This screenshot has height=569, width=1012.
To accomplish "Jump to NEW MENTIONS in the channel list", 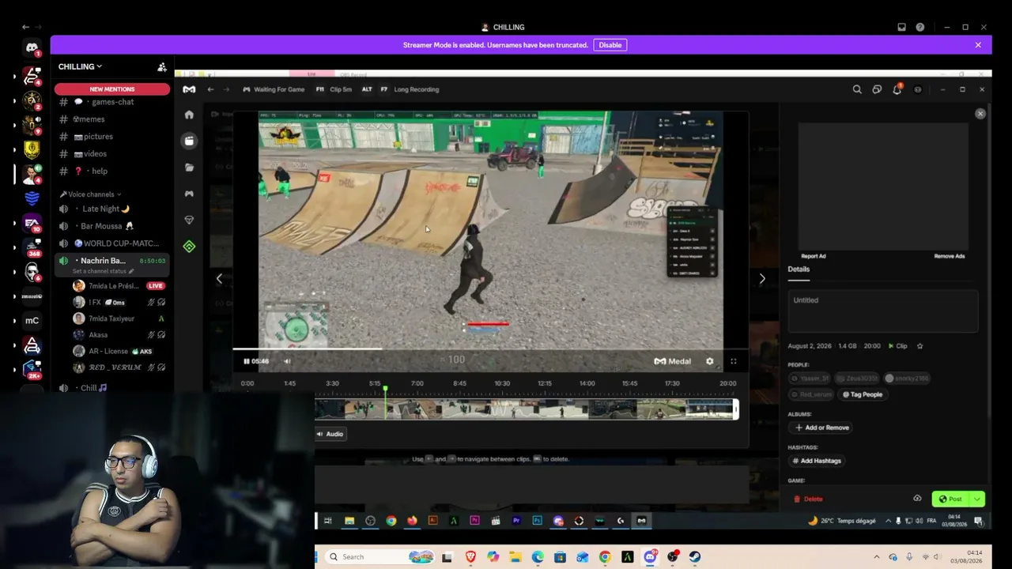I will pyautogui.click(x=112, y=89).
